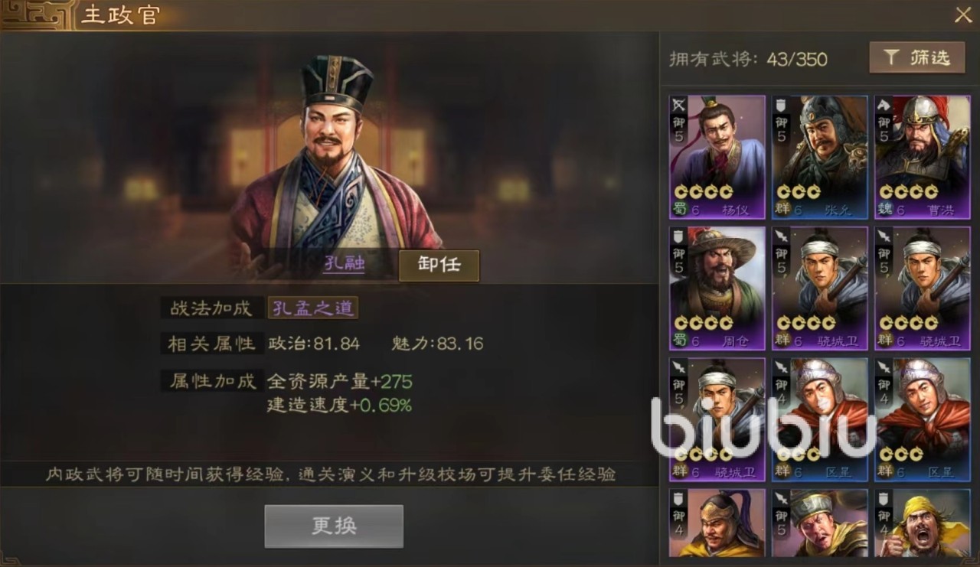
Task: Select the yellow-turban general card at bottom right
Action: pyautogui.click(x=923, y=523)
